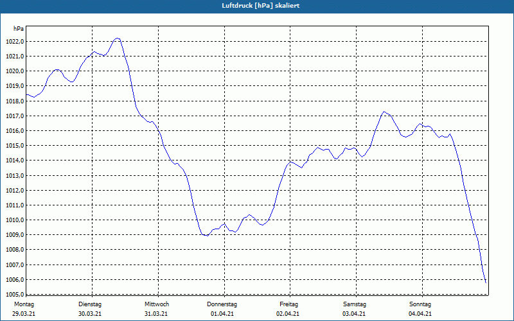Image resolution: width=514 pixels, height=321 pixels.
Task: Click the curve's end point near 1006 hPa
Action: [486, 282]
